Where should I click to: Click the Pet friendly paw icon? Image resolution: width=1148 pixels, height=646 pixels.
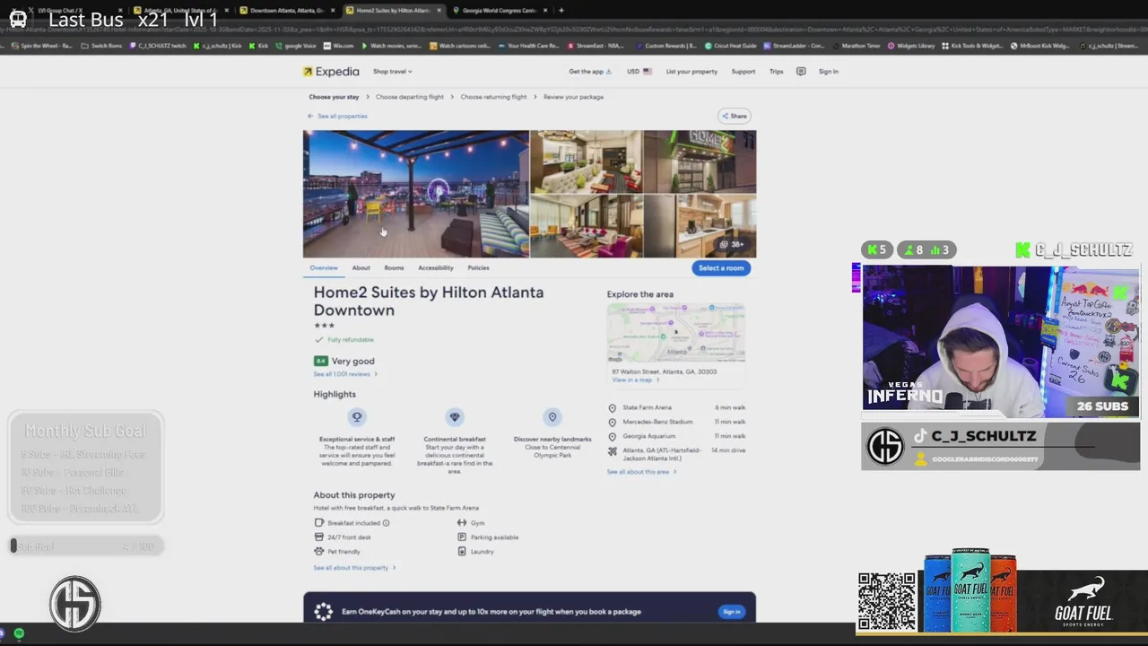318,552
